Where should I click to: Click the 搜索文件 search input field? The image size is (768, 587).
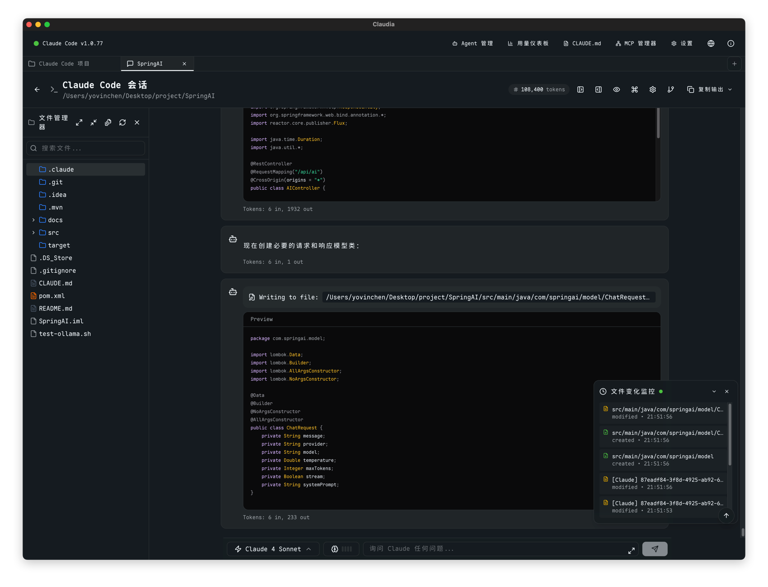(86, 148)
